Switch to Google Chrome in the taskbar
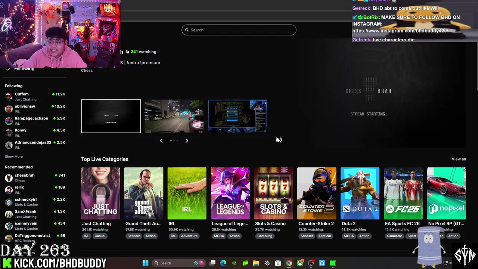 click(x=289, y=263)
